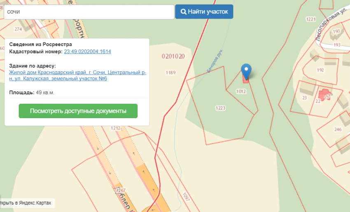Select land parcel labeled 1223
350x212 pixels.
(221, 108)
